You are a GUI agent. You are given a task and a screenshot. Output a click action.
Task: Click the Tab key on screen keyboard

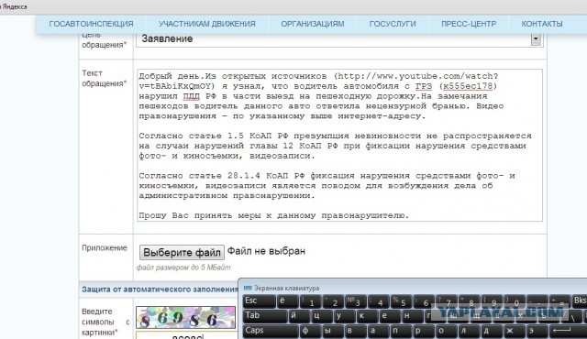pyautogui.click(x=265, y=316)
